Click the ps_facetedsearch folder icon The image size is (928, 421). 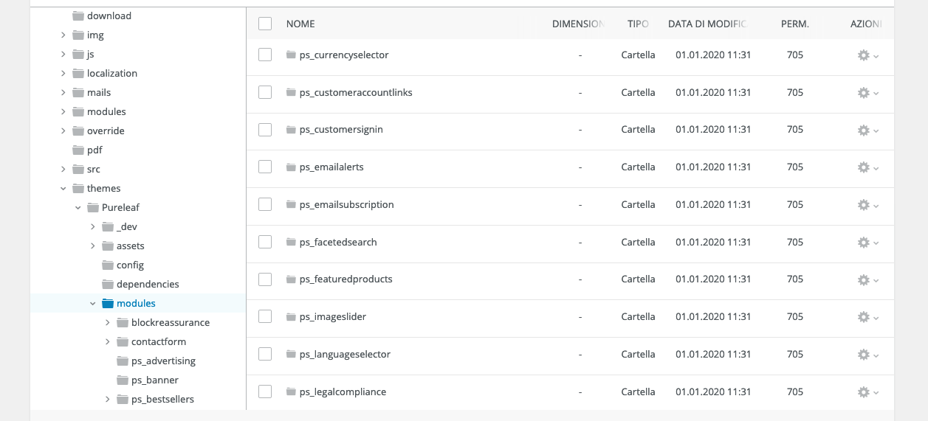pos(291,243)
